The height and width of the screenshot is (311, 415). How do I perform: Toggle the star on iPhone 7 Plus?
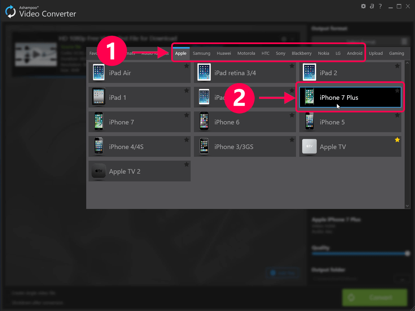pos(397,91)
